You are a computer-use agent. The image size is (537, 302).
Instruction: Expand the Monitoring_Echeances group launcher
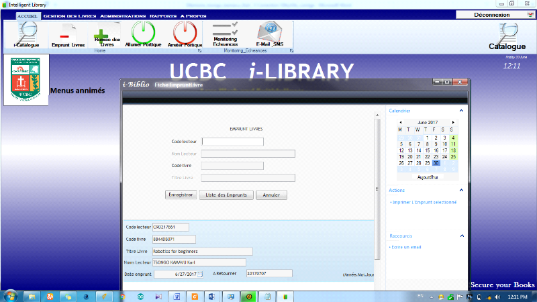291,51
